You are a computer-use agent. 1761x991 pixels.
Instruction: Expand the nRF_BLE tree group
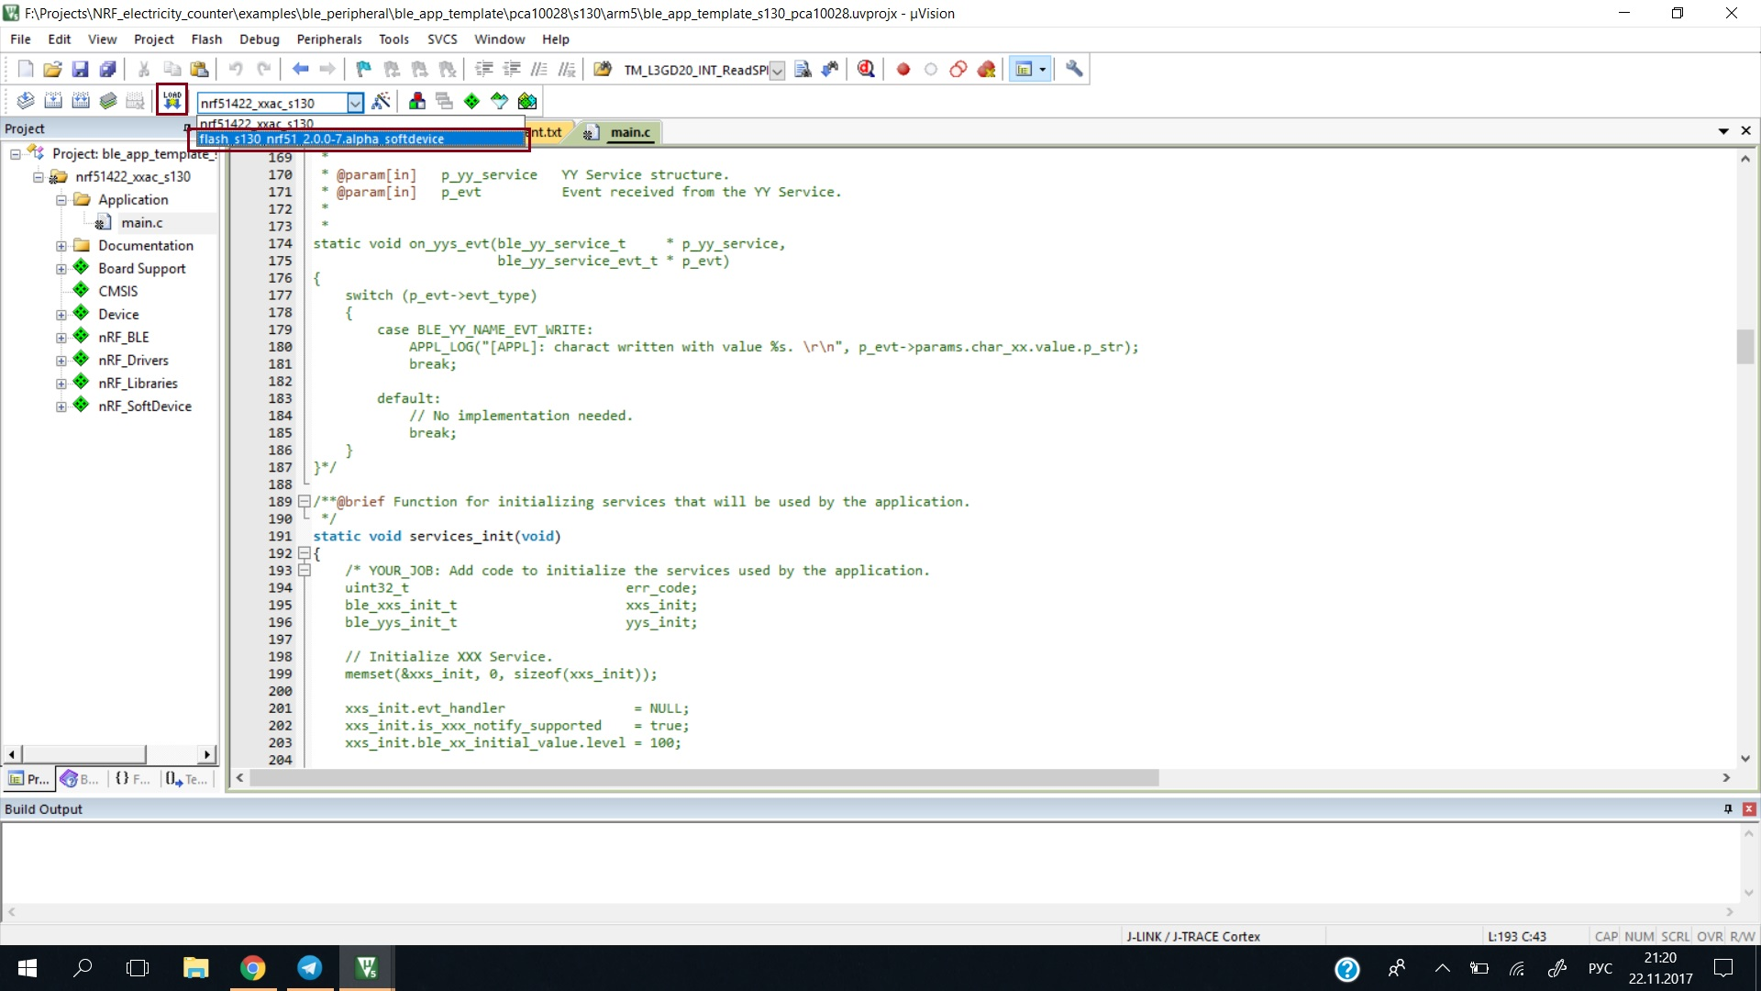(61, 338)
